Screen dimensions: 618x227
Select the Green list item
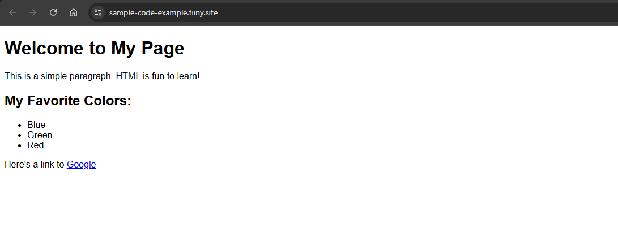point(40,135)
